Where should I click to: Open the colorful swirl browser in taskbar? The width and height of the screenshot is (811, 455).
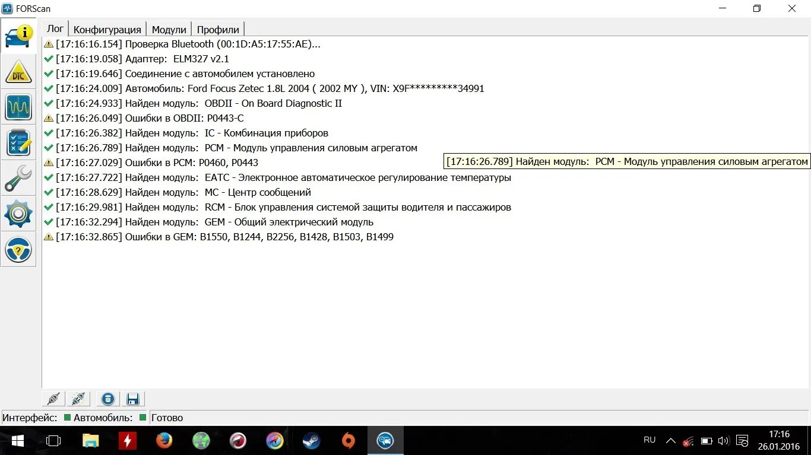[274, 441]
